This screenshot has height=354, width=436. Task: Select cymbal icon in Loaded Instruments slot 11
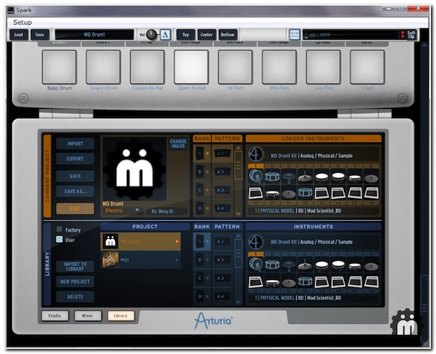[x=289, y=193]
